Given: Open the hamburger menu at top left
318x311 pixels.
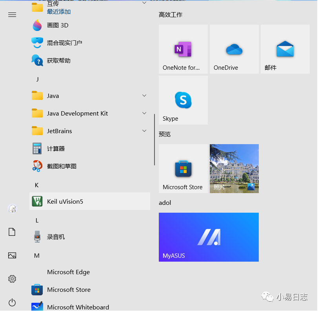Looking at the screenshot, I should [x=12, y=15].
